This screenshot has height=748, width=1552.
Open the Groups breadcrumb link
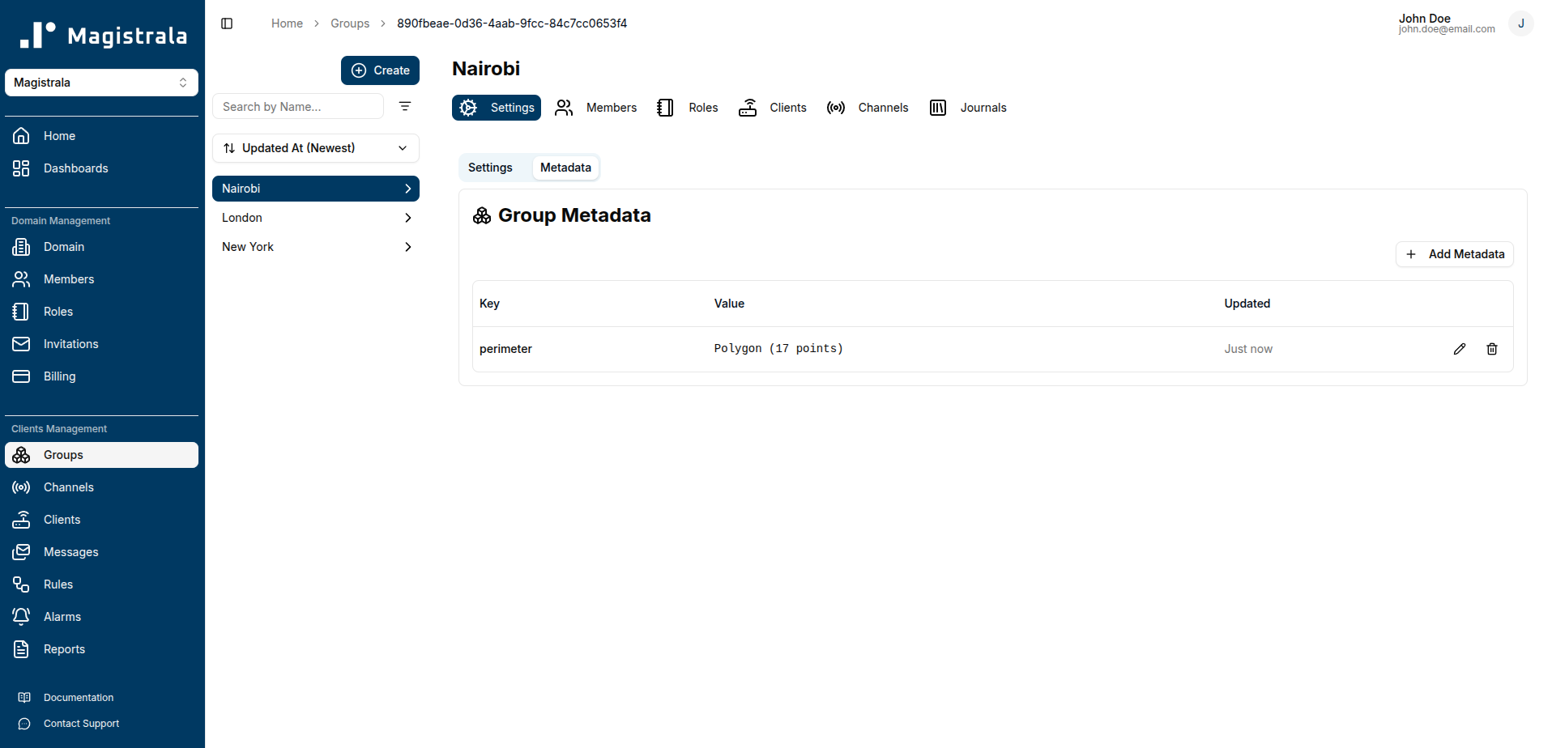pyautogui.click(x=349, y=23)
